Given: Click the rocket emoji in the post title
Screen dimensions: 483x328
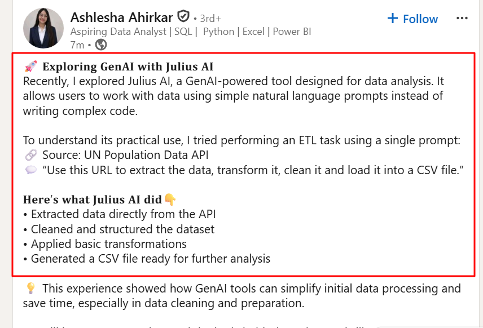Looking at the screenshot, I should (x=30, y=66).
